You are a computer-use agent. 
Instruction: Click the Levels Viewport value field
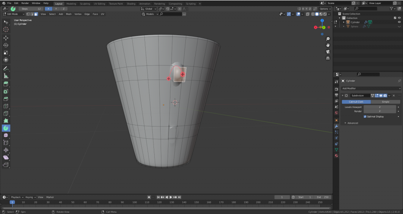tap(380, 107)
